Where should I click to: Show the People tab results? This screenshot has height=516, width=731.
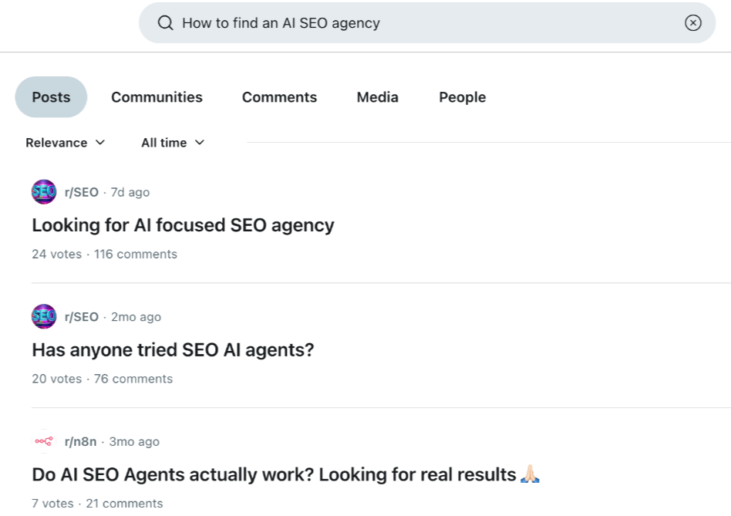tap(462, 97)
